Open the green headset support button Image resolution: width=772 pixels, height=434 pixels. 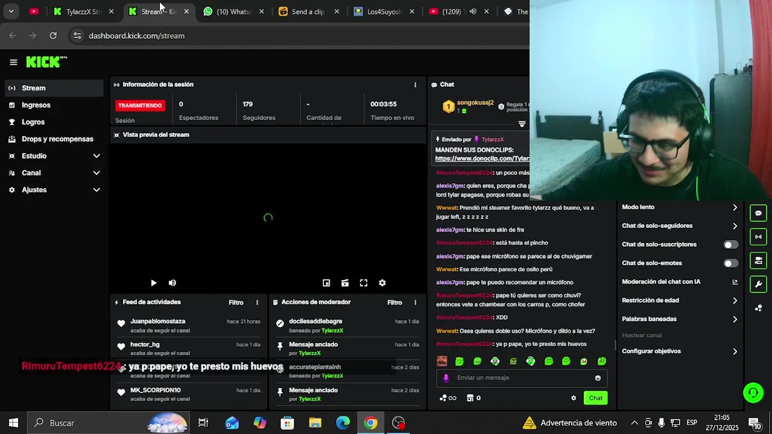pos(753,393)
